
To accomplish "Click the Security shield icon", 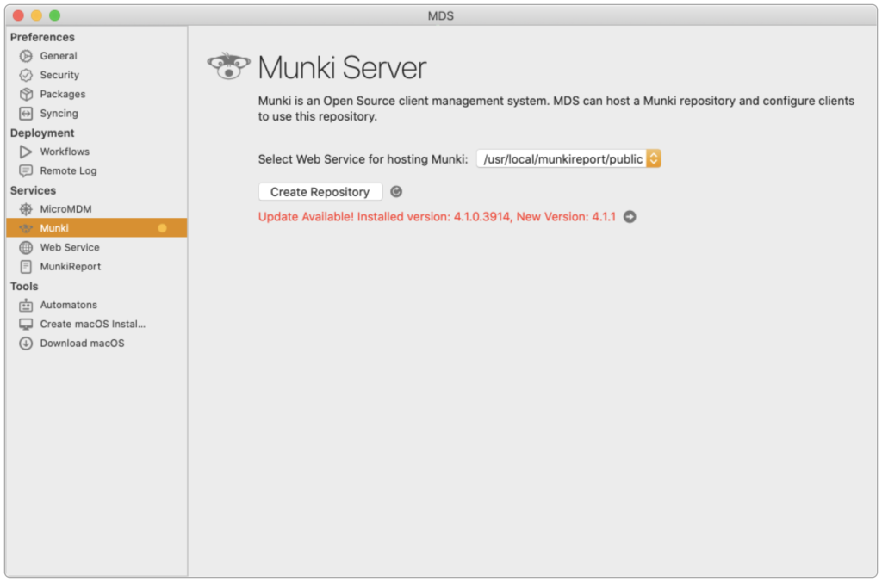I will pyautogui.click(x=26, y=75).
